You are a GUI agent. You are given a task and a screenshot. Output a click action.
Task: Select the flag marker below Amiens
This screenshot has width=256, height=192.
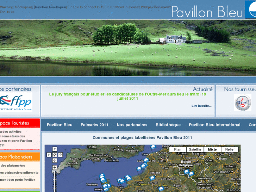[x=152, y=178]
